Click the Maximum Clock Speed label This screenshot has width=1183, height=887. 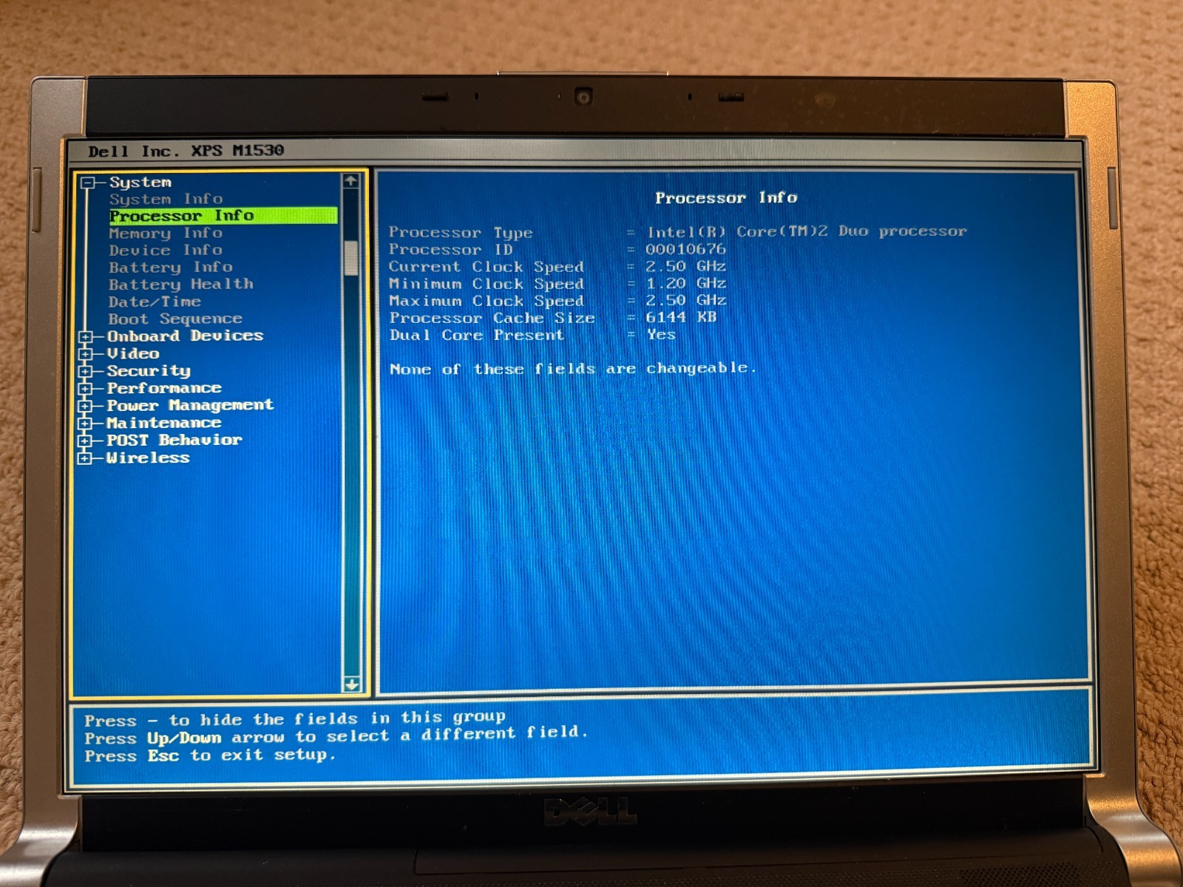487,301
